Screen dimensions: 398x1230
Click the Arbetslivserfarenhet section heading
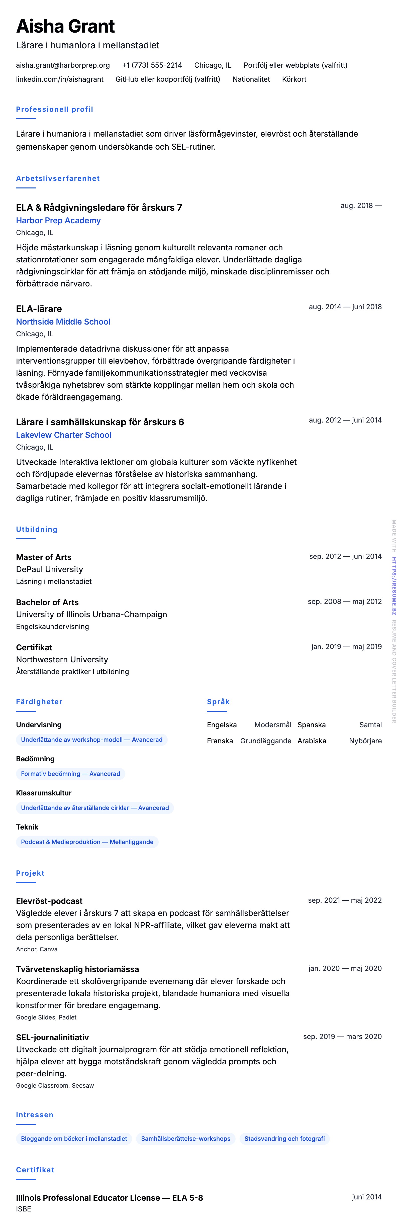pyautogui.click(x=58, y=179)
